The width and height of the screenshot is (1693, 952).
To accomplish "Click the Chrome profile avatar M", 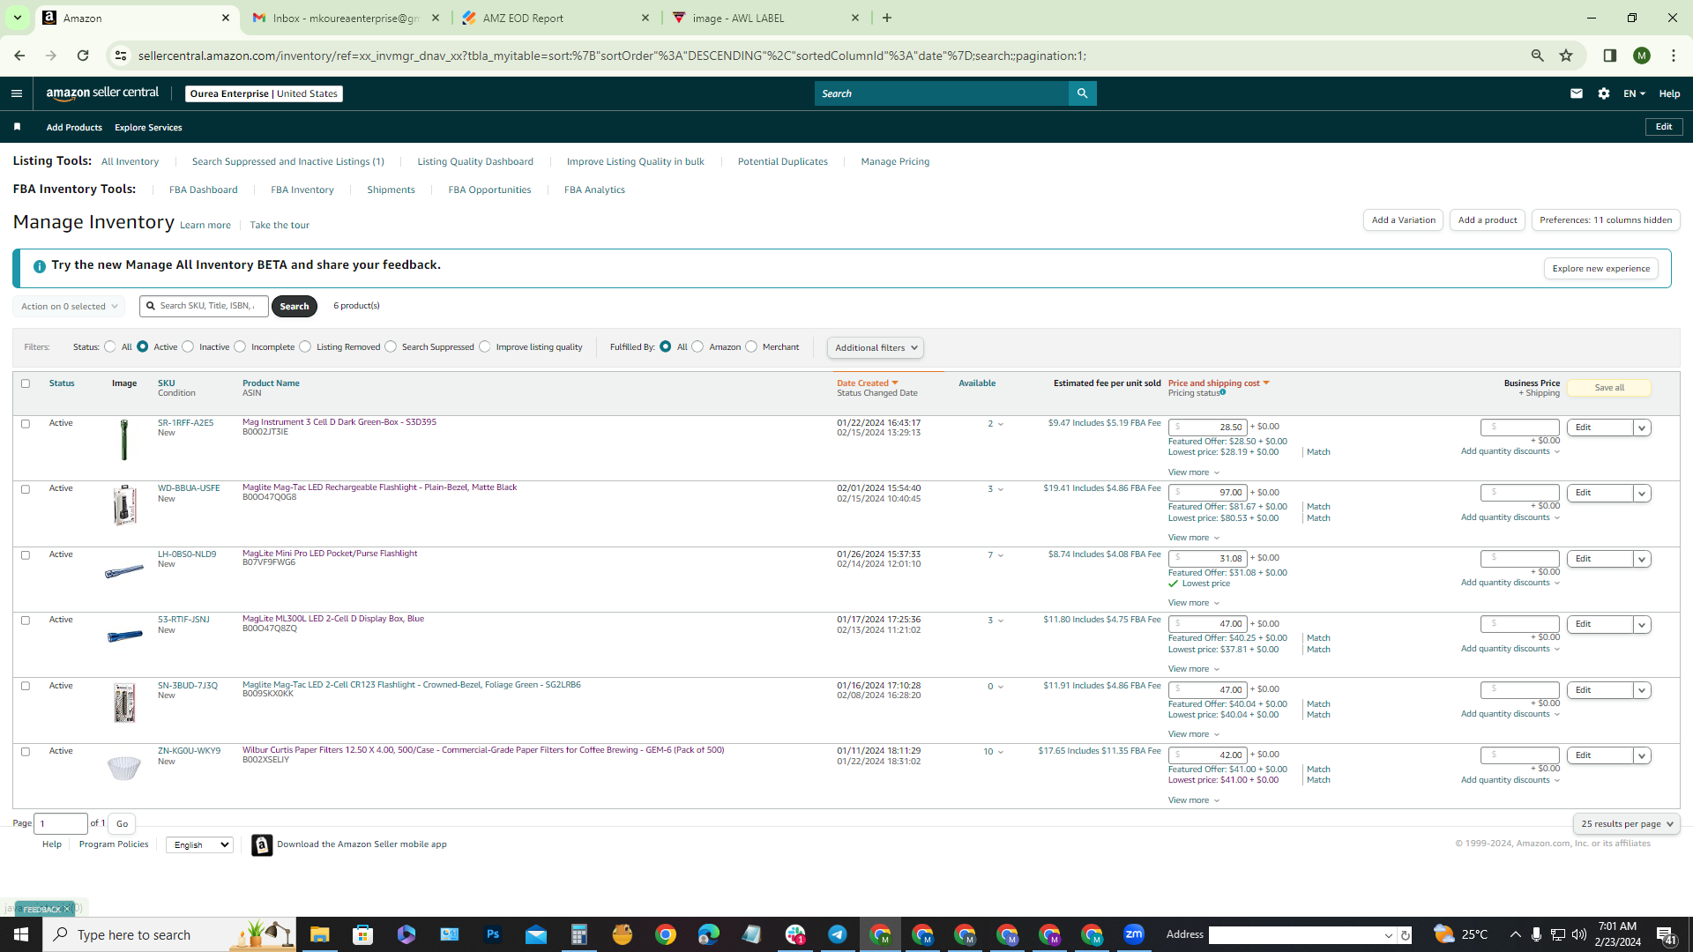I will 1642,56.
